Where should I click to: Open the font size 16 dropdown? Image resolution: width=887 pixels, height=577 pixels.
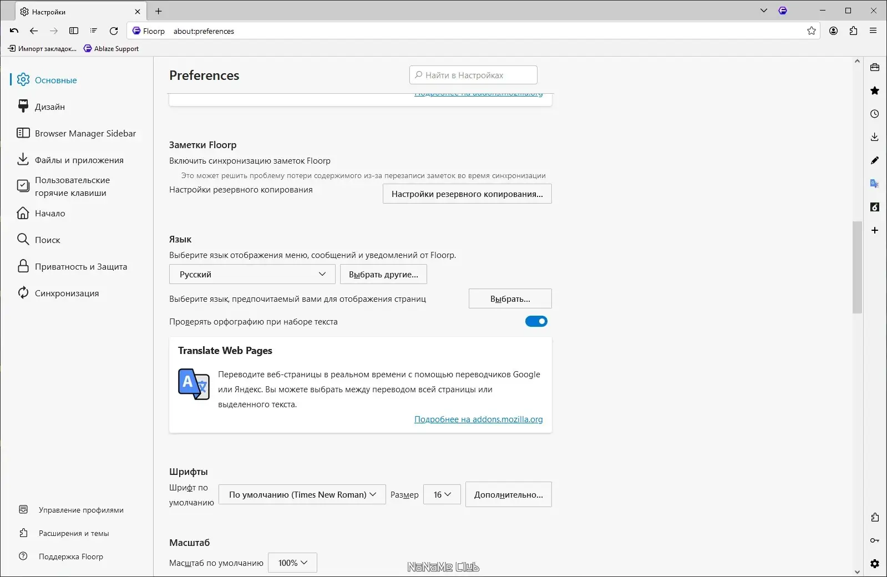pos(442,494)
